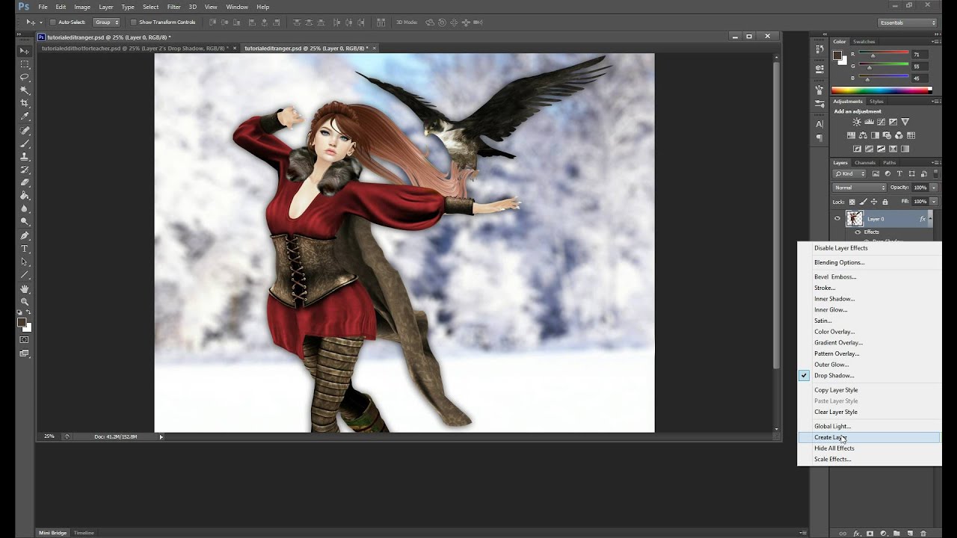
Task: Switch to the Channels tab
Action: [865, 163]
